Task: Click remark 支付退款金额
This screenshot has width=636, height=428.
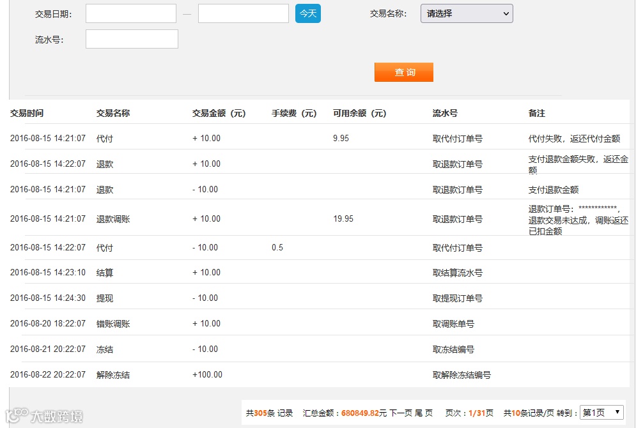Action: point(554,190)
